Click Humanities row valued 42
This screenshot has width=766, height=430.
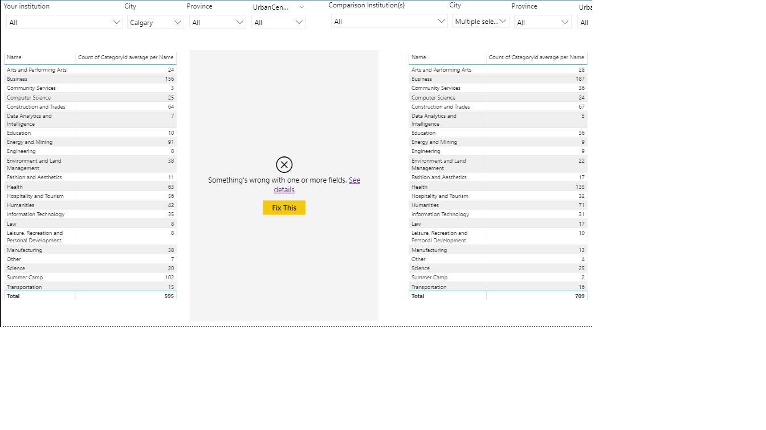[x=91, y=205]
